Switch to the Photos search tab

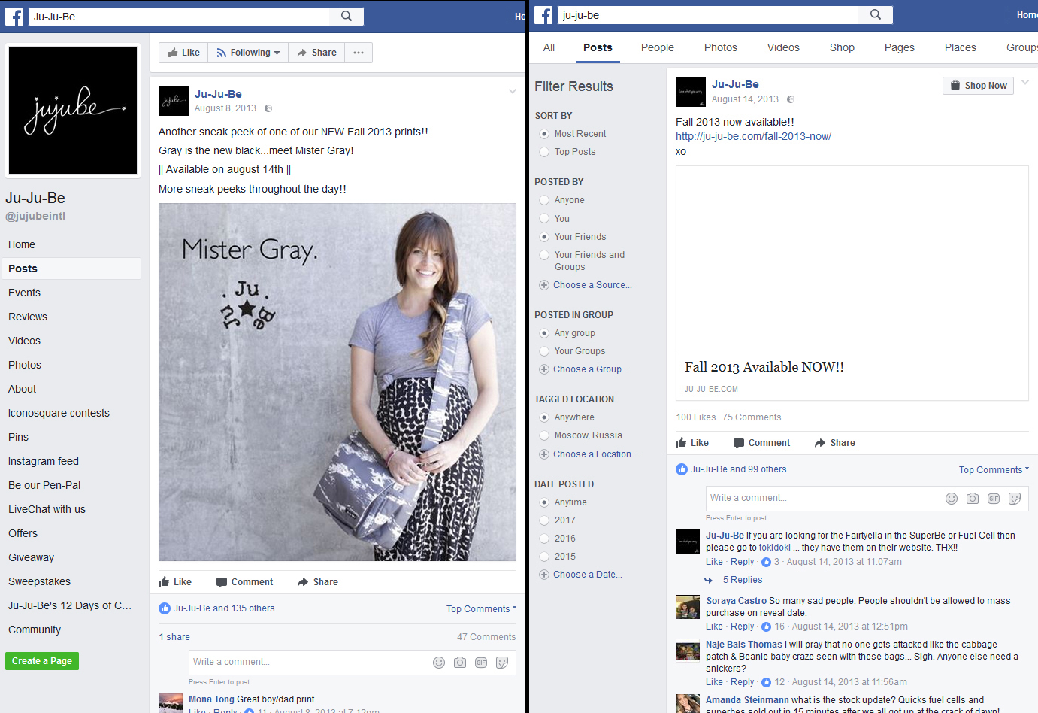721,47
